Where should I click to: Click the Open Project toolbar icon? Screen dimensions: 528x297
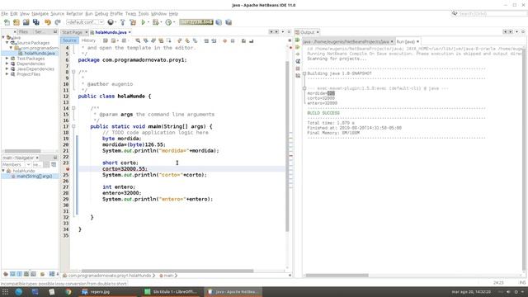pos(26,22)
